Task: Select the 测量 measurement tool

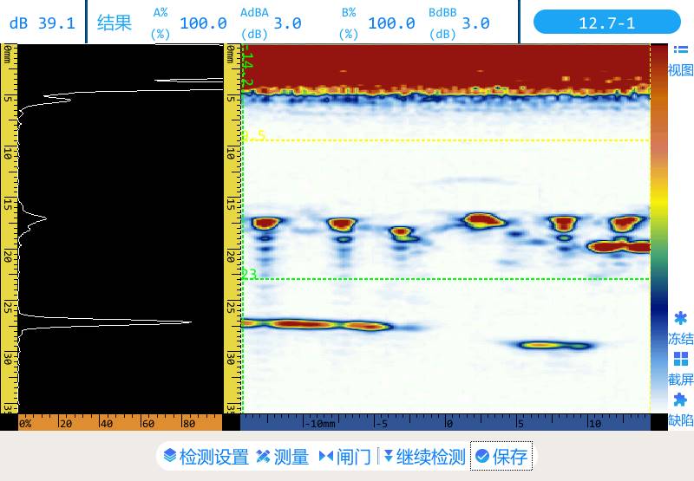Action: tap(282, 457)
